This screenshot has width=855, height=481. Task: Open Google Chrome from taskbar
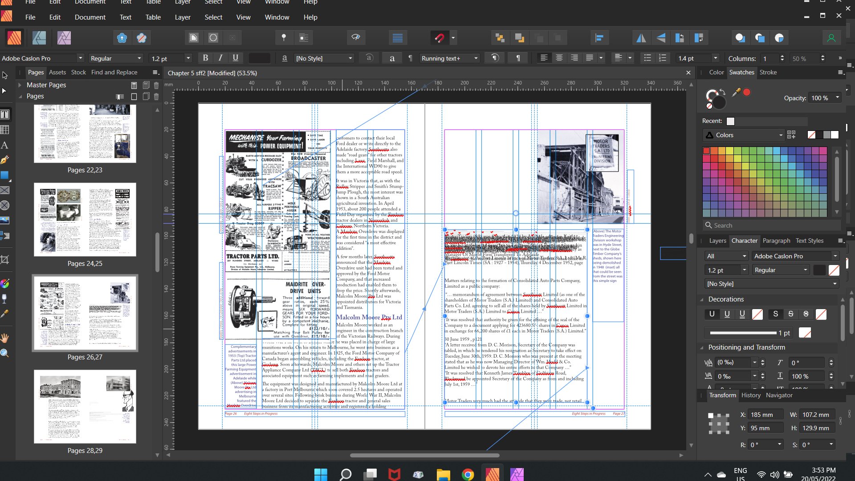pyautogui.click(x=468, y=474)
